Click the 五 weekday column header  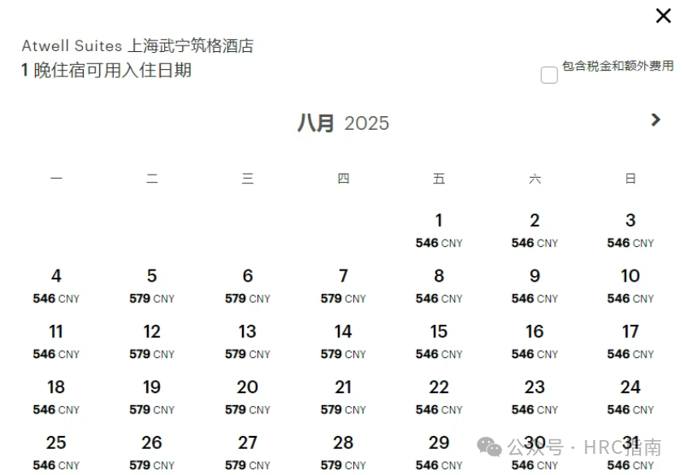(439, 178)
